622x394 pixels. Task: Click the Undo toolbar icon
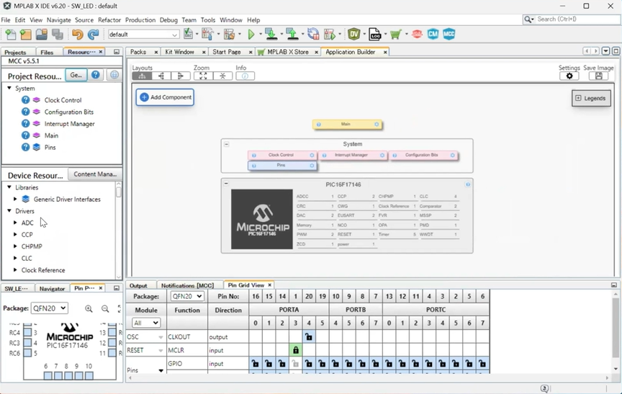(77, 34)
